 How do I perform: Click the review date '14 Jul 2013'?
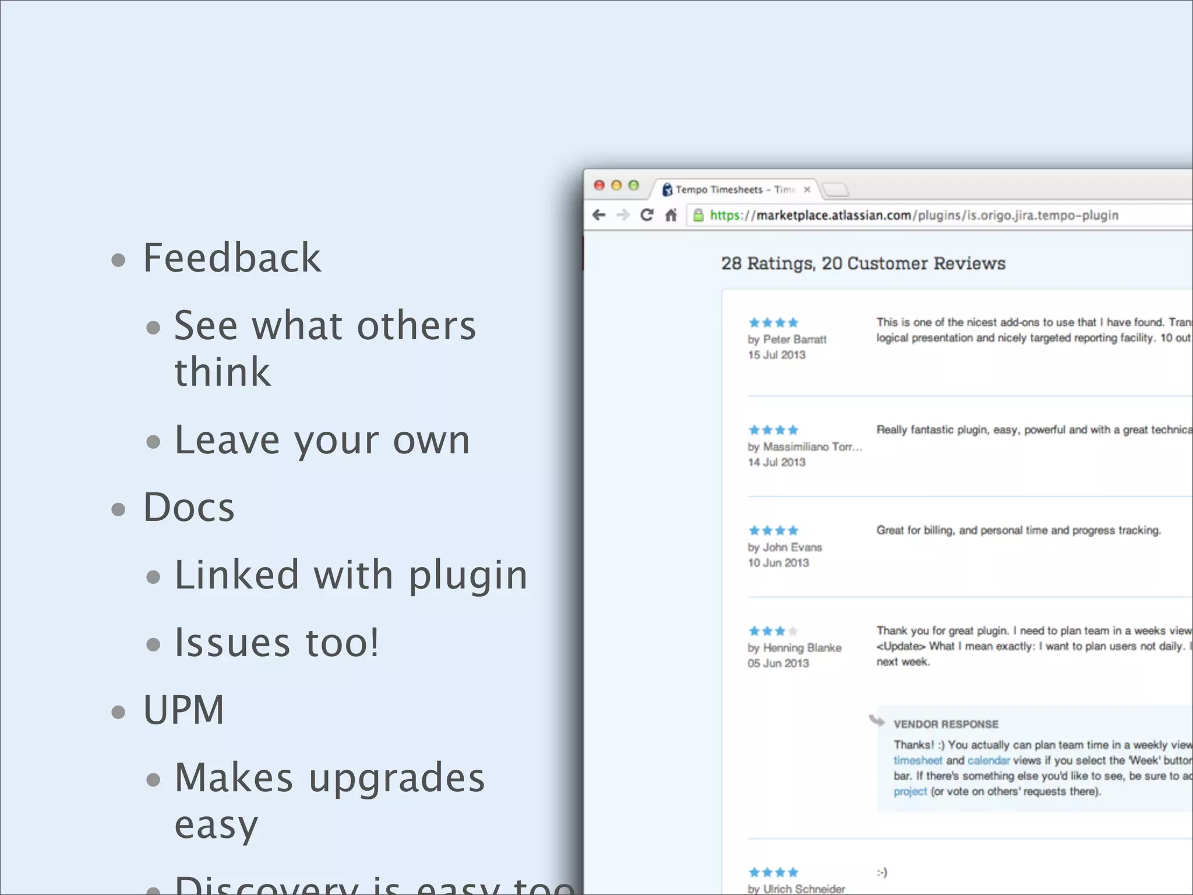(x=776, y=462)
